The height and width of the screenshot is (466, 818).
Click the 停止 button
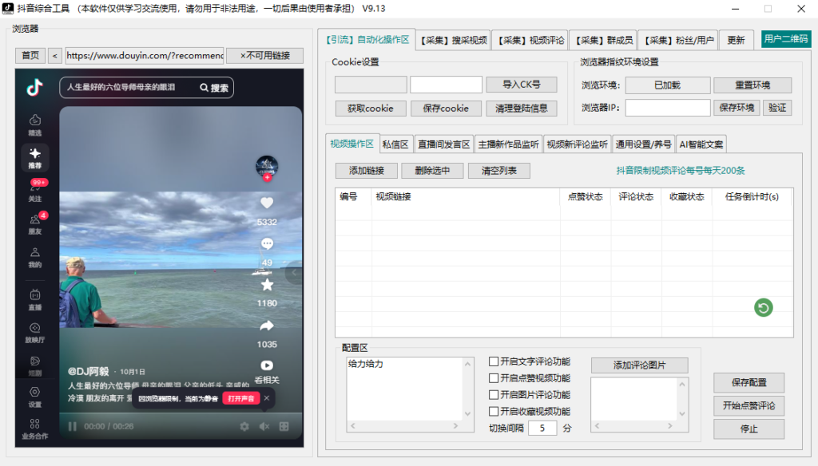749,428
